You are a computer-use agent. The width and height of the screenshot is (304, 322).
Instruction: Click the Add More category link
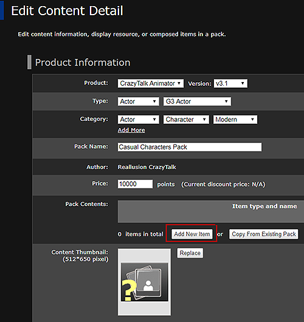click(x=131, y=130)
